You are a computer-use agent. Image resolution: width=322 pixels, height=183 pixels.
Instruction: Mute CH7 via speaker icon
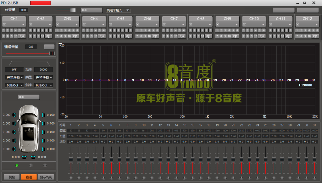(x=182, y=36)
